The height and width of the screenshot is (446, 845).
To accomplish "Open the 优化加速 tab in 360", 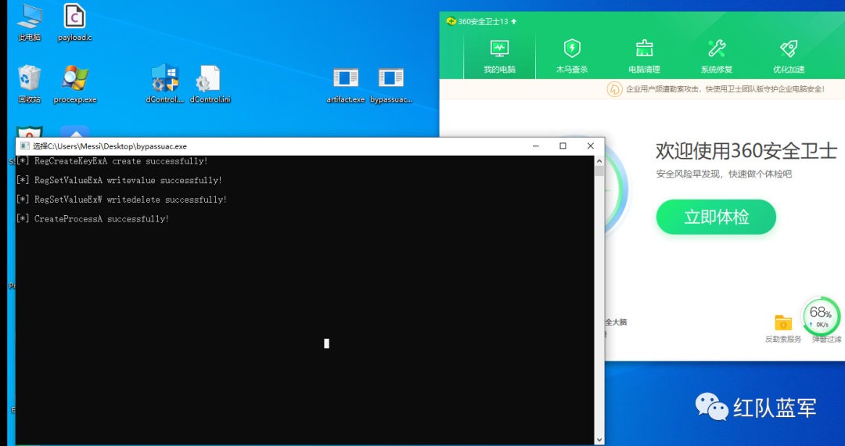I will pos(789,56).
